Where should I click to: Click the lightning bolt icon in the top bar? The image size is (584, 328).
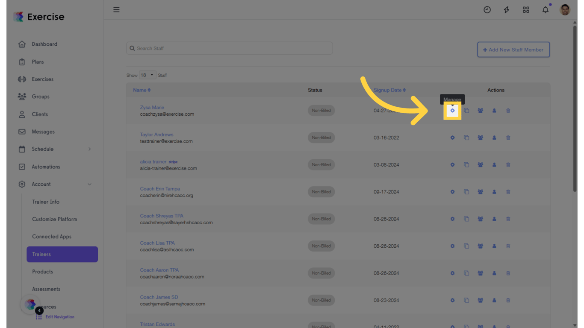click(506, 9)
